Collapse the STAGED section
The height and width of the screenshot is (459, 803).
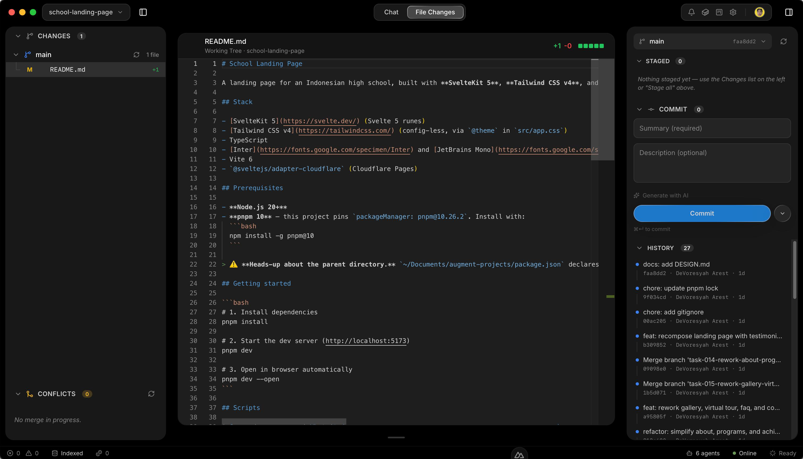tap(639, 61)
